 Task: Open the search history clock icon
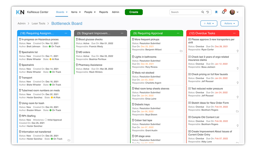(208, 12)
